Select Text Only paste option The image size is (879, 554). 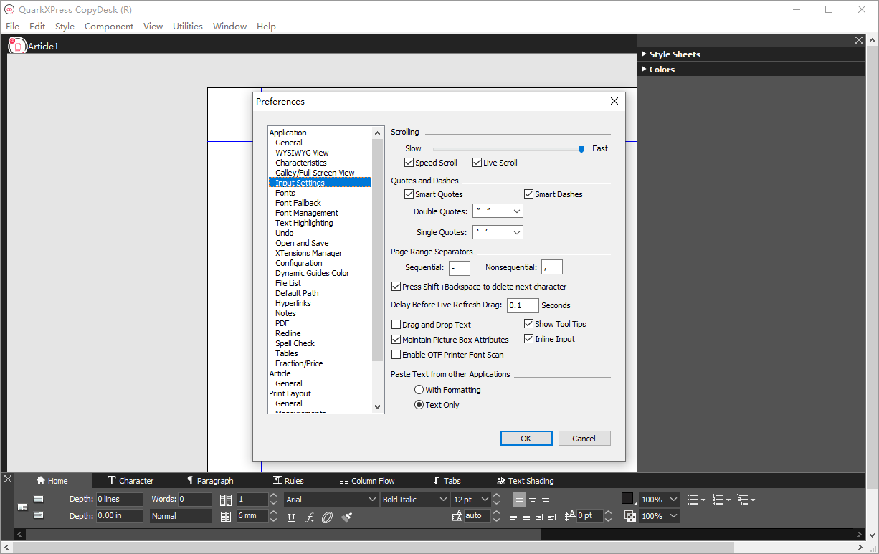tap(419, 405)
